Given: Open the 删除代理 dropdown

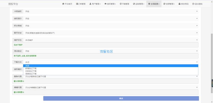Looking at the screenshot, I should 111,77.
